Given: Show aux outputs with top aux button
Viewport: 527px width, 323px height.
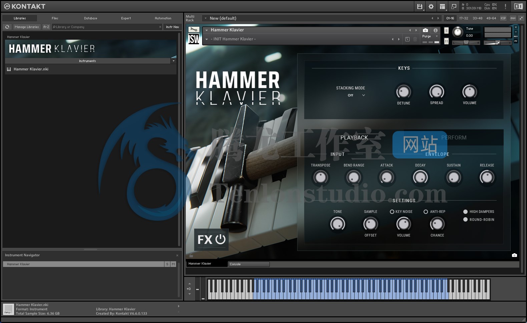Looking at the screenshot, I should click(x=513, y=18).
